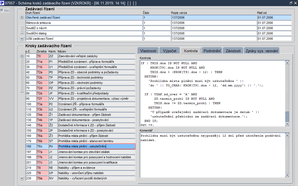Click in the Kontrola code text area
This screenshot has height=186, width=298.
coord(213,94)
